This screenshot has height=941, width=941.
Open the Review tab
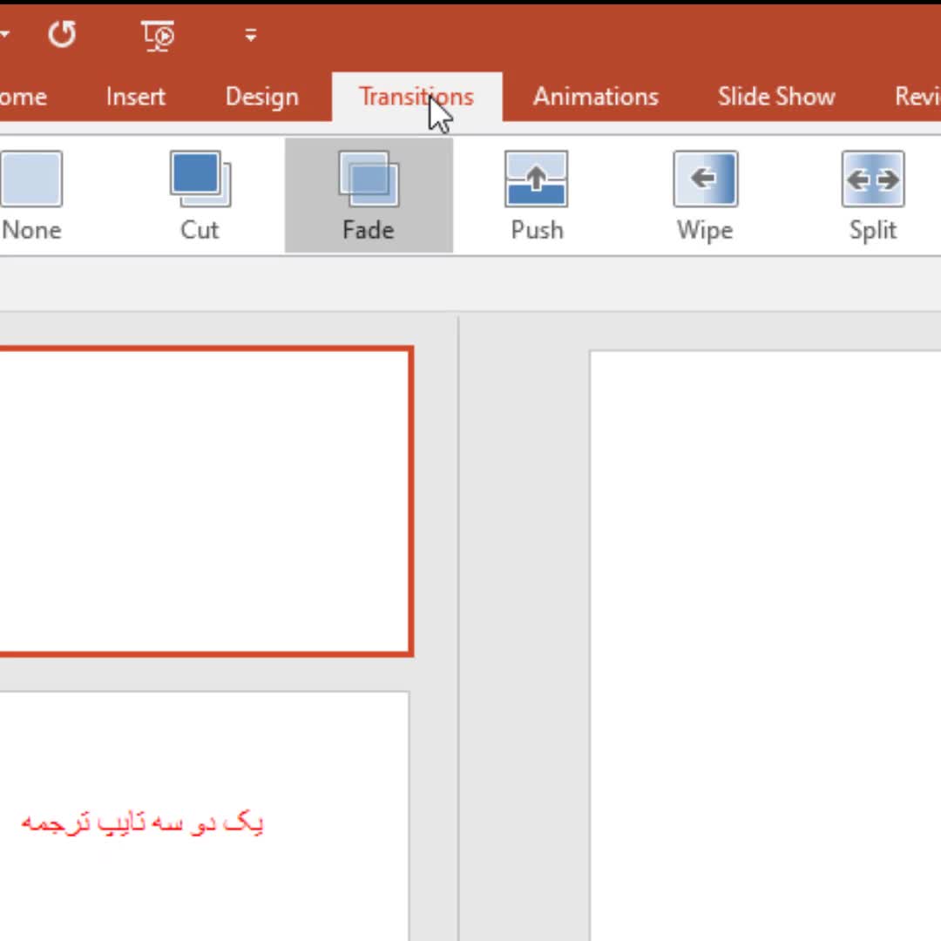coord(917,97)
